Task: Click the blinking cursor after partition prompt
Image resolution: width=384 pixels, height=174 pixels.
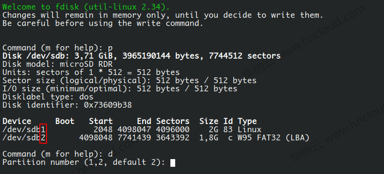Action: click(173, 162)
